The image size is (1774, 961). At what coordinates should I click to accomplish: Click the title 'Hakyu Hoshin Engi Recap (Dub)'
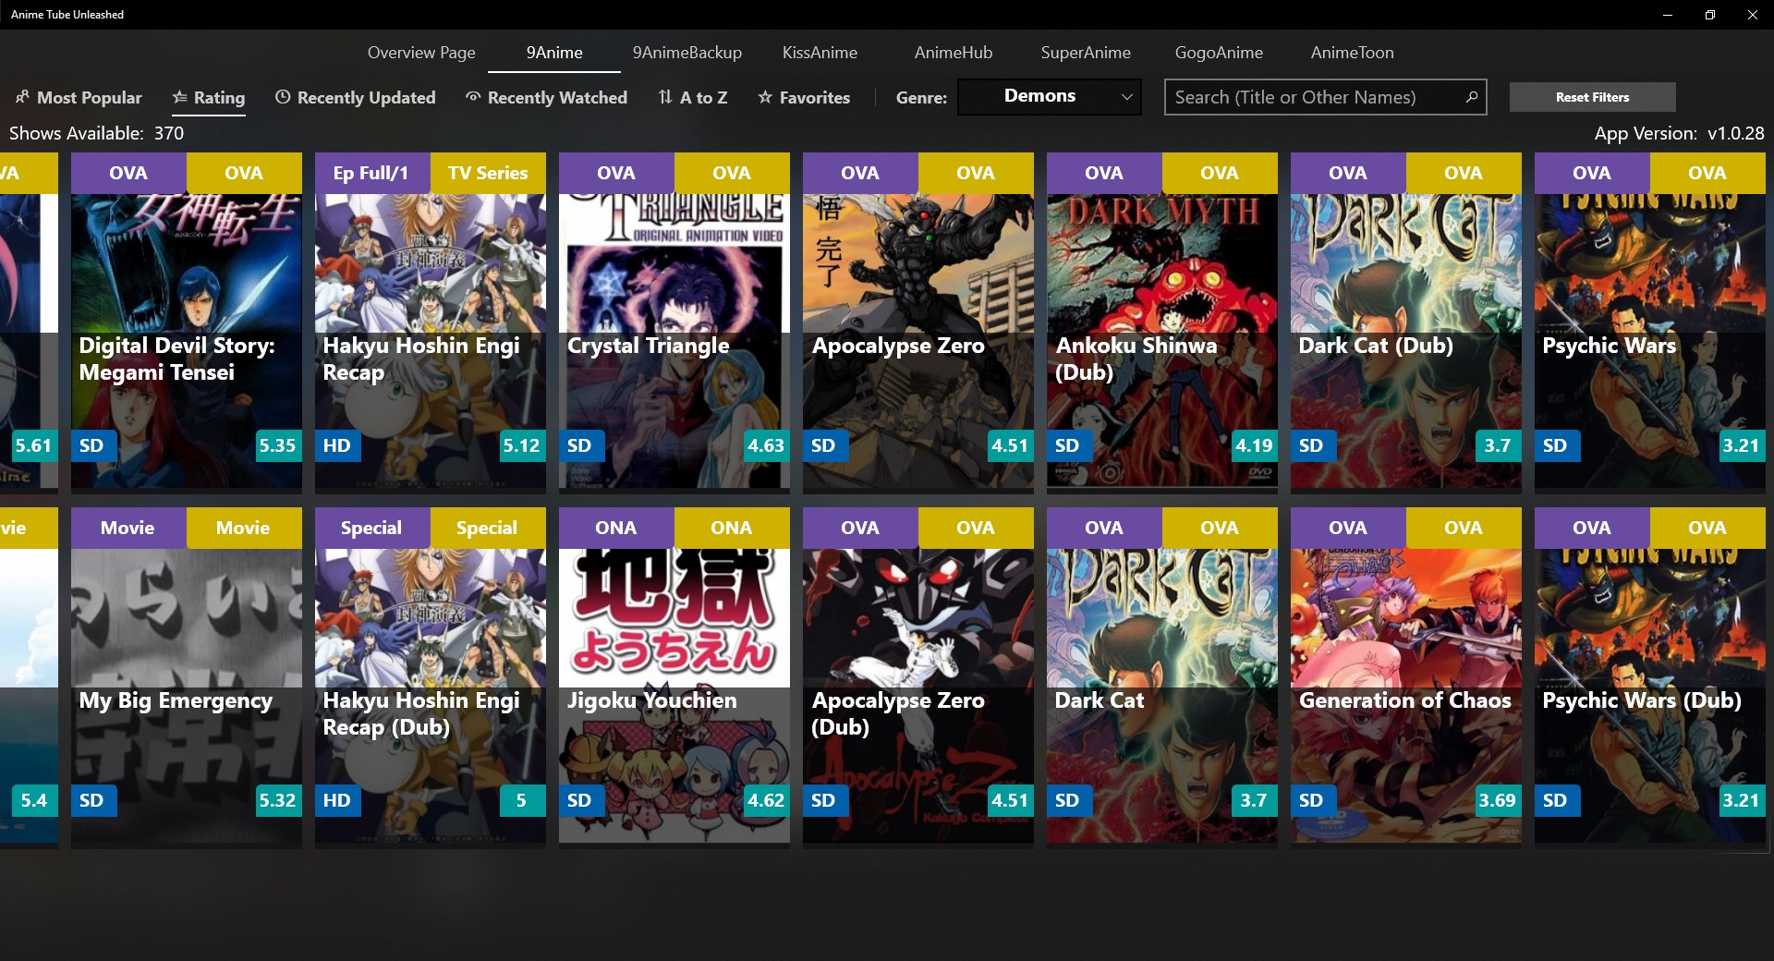click(421, 713)
